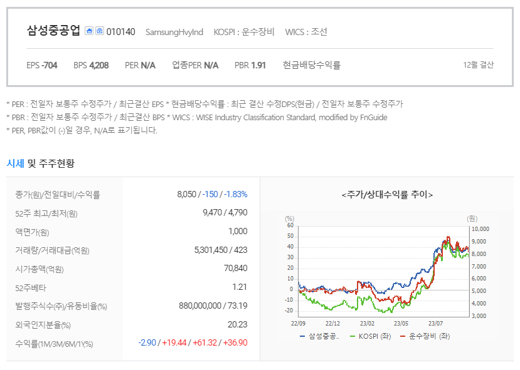Click the EPS -704 value
Image resolution: width=520 pixels, height=370 pixels.
(x=42, y=65)
